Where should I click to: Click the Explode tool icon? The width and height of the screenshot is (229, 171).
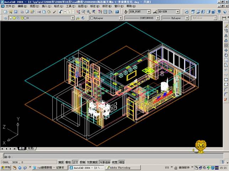pyautogui.click(x=226, y=99)
